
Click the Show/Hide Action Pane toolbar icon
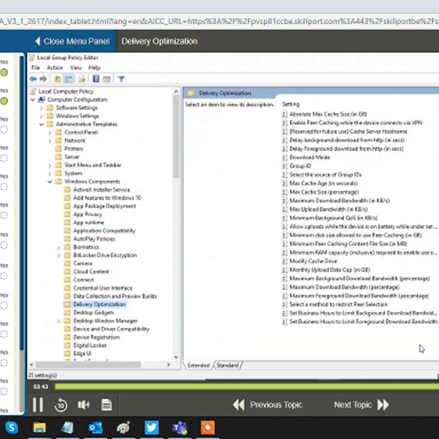106,79
